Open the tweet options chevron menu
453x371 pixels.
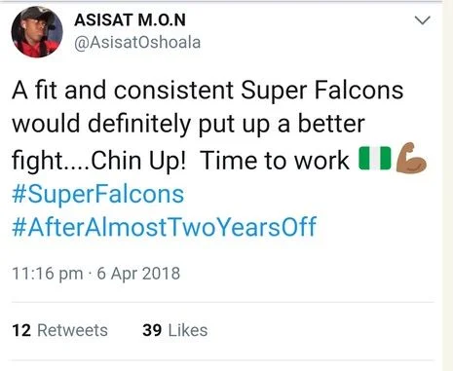pos(423,20)
